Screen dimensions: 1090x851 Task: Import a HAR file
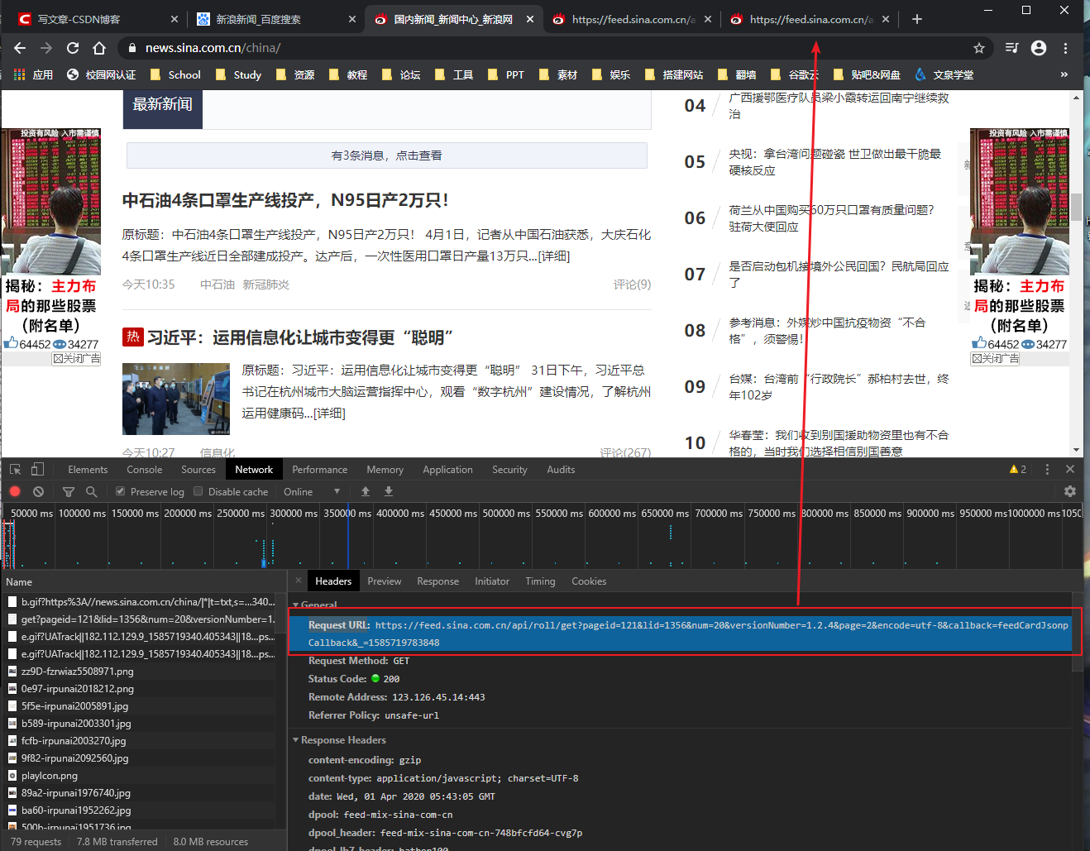pos(366,491)
